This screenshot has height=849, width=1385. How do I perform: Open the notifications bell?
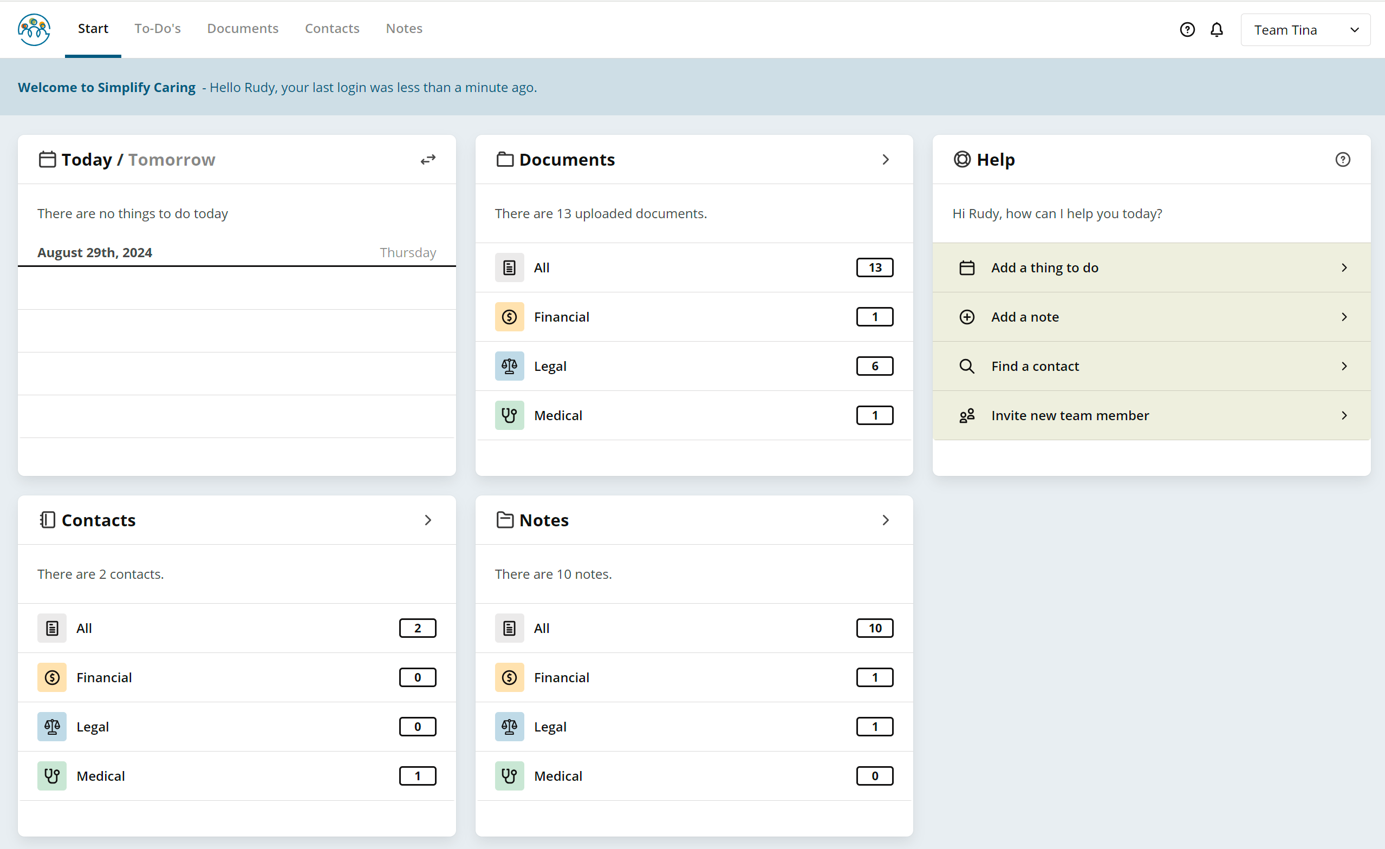pyautogui.click(x=1217, y=30)
